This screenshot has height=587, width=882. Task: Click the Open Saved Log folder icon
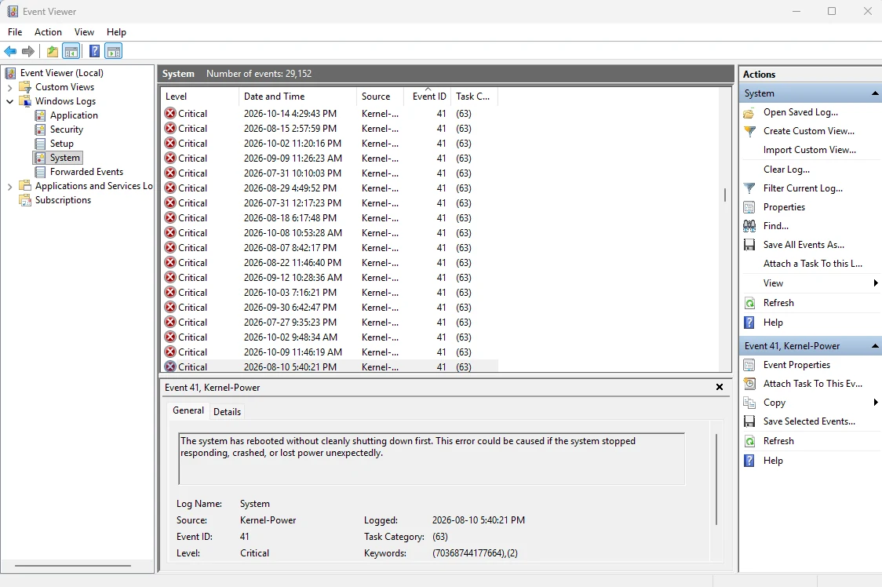click(x=749, y=112)
